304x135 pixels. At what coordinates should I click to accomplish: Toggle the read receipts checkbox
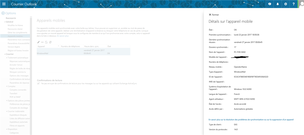pos(38,83)
